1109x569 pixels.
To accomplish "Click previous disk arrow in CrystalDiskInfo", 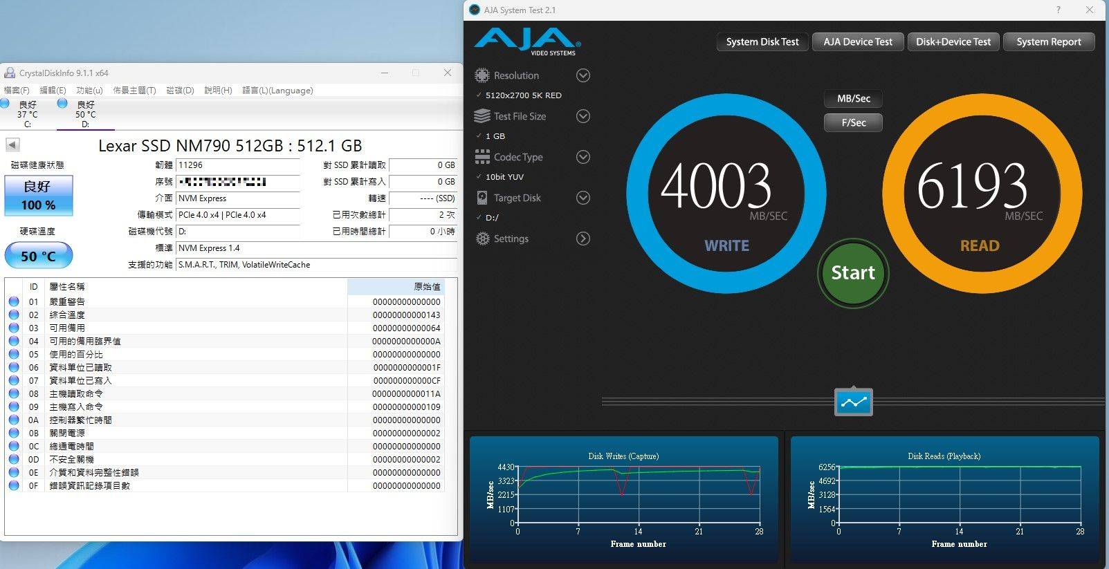I will (x=12, y=144).
